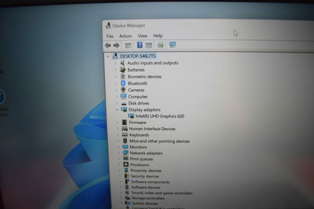The width and height of the screenshot is (314, 209).
Task: Select the Computer category label
Action: click(138, 97)
